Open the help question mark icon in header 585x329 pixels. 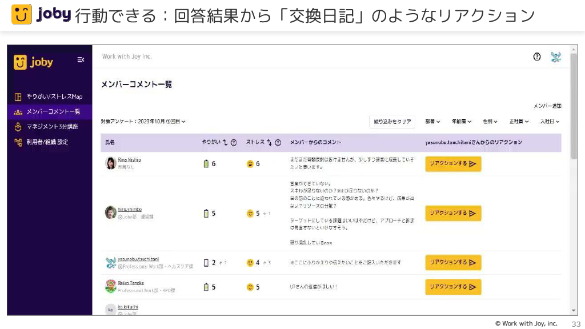(536, 57)
